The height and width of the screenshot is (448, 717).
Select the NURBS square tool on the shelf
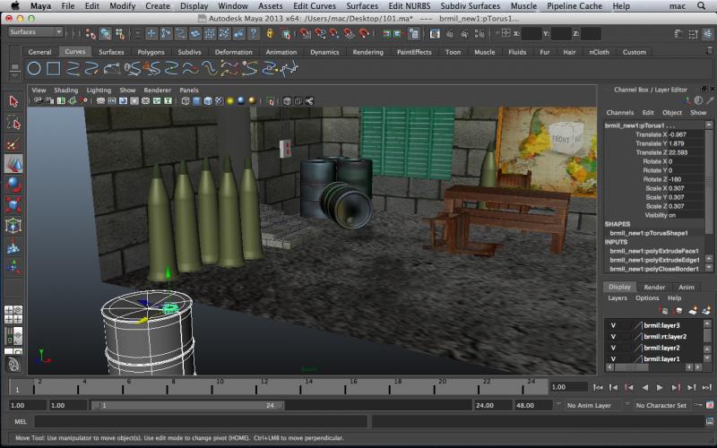pos(54,68)
